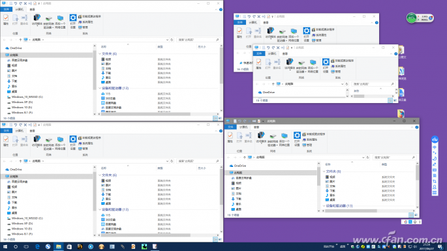Click 卸载或更改程序 in upper-left window ribbon
Screen dimensions: 447x251
pyautogui.click(x=89, y=16)
